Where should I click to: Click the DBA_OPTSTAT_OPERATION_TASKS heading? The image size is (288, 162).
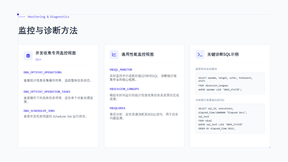(x=47, y=91)
